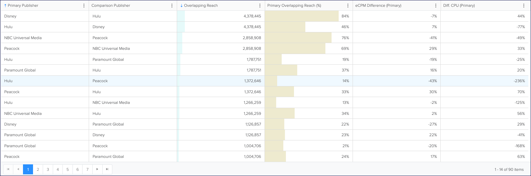Sort by Diff. CPU (Primary) header

459,5
